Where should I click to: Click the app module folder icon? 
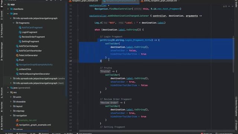(x=9, y=4)
